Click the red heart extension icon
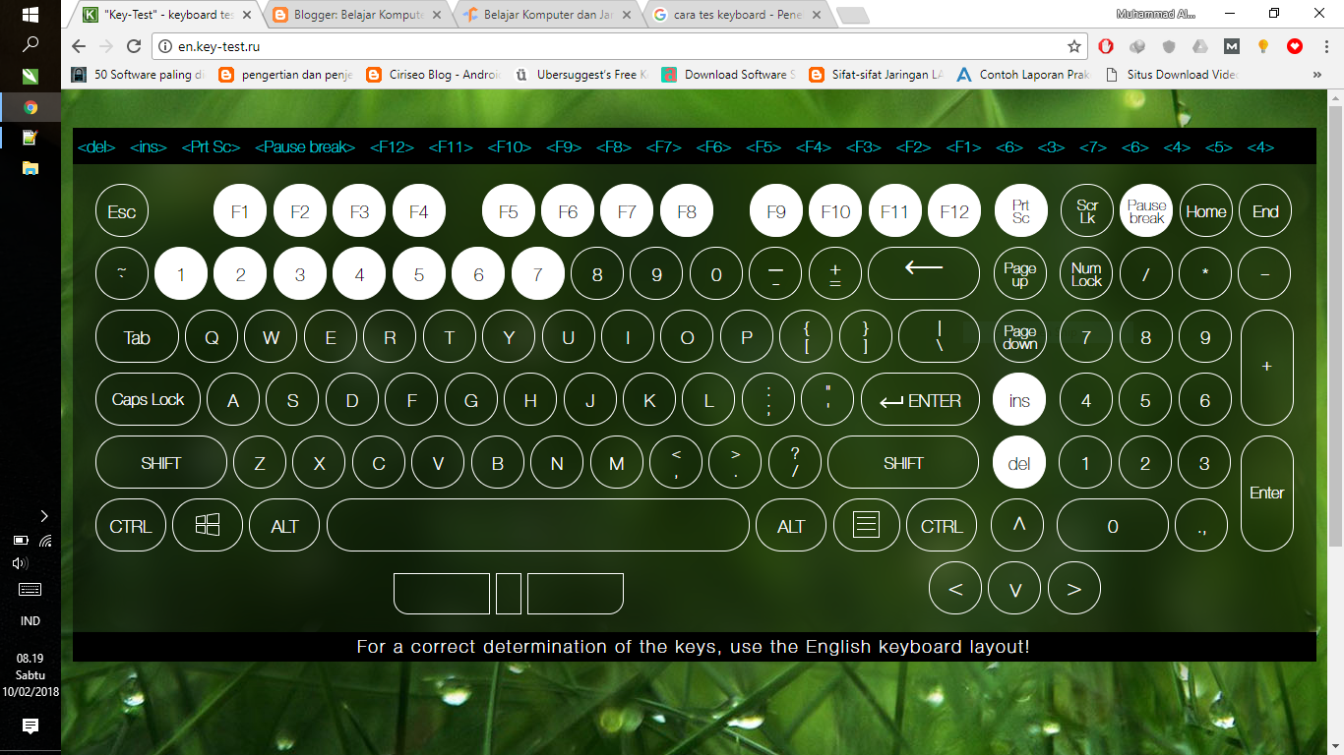Viewport: 1344px width, 755px height. [x=1295, y=46]
